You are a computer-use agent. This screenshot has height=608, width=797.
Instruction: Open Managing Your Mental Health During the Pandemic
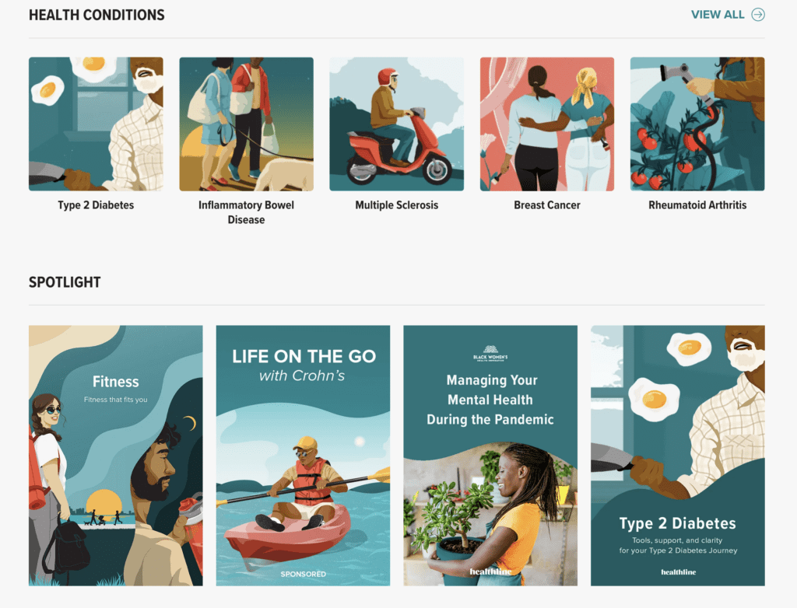click(490, 456)
